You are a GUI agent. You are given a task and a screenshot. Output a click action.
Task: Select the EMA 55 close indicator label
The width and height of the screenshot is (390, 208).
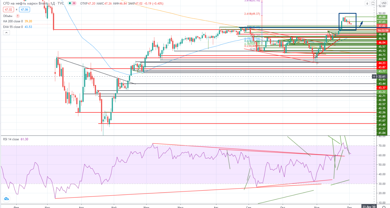(13, 27)
